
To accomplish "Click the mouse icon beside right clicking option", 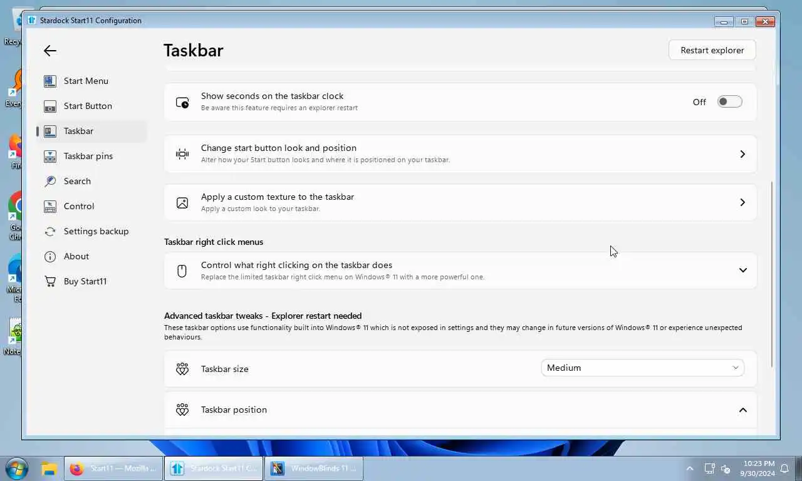I will pyautogui.click(x=182, y=271).
